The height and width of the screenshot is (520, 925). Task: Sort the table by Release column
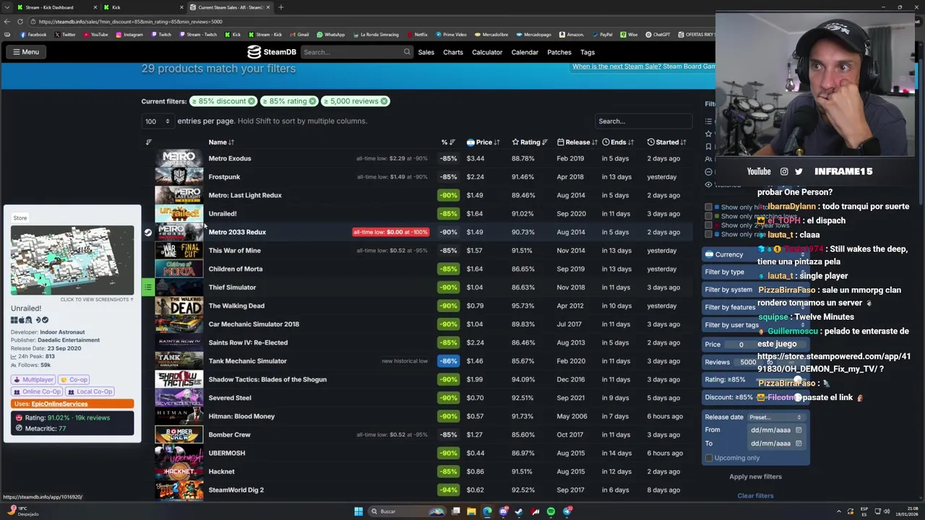(577, 142)
